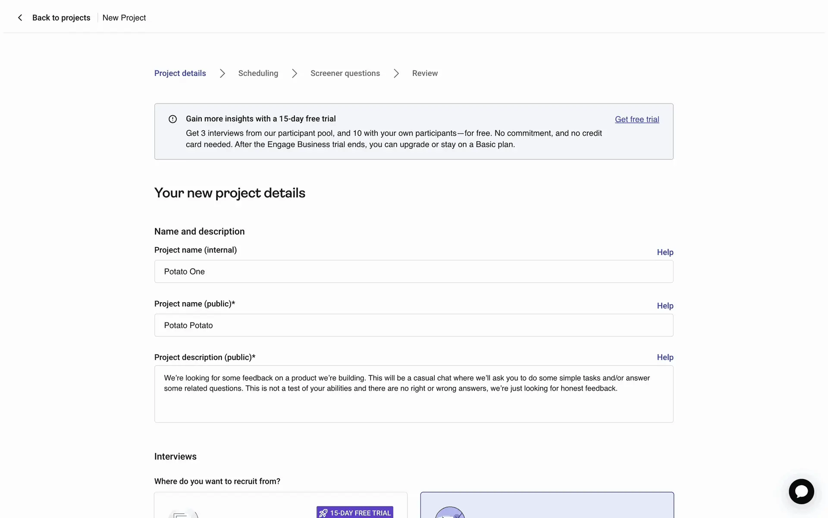Click chevron after Project details step
Viewport: 828px width, 518px height.
222,73
